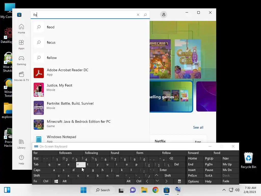The image size is (261, 196).
Task: Go to Gaming section in Store sidebar
Action: [x=21, y=60]
